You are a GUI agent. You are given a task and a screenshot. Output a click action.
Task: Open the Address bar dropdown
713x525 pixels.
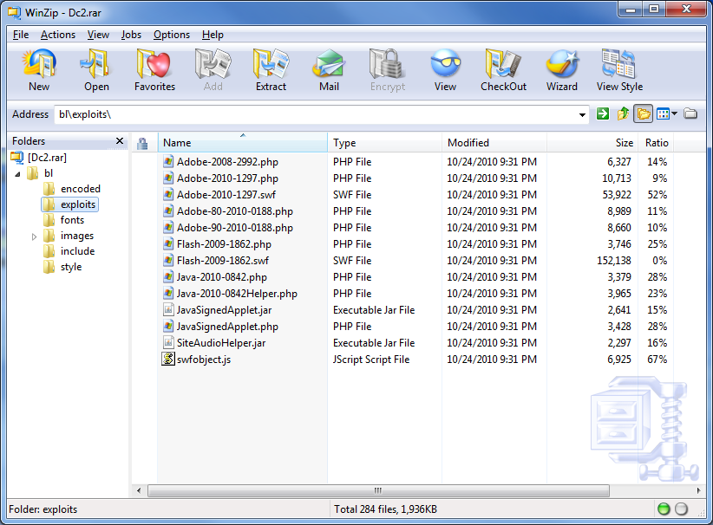583,114
